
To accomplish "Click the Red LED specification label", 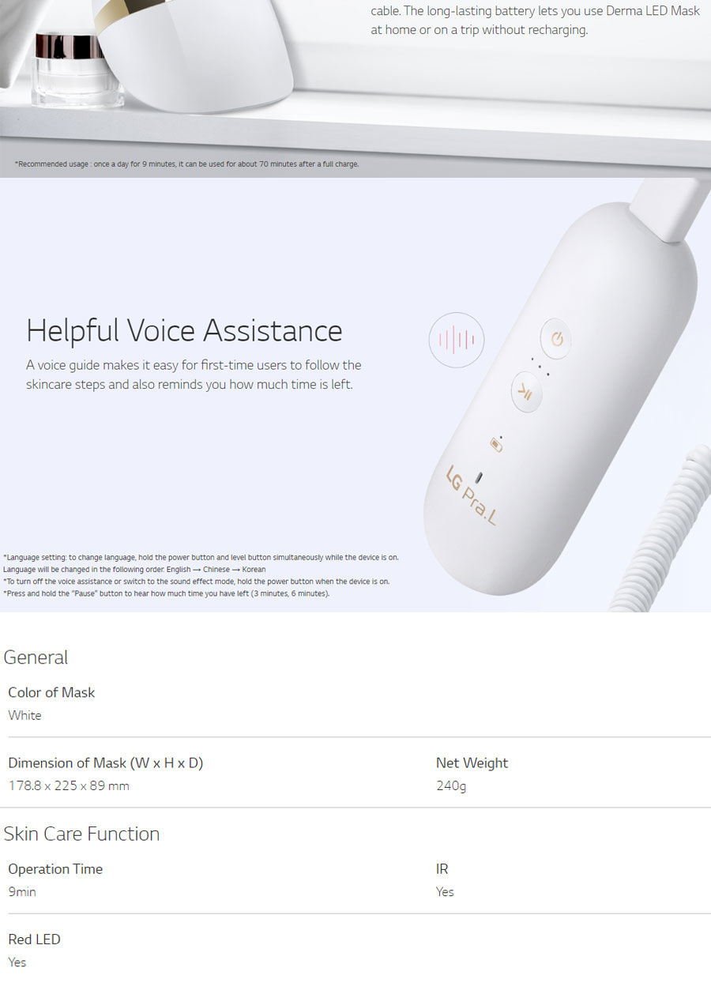I will [x=34, y=939].
